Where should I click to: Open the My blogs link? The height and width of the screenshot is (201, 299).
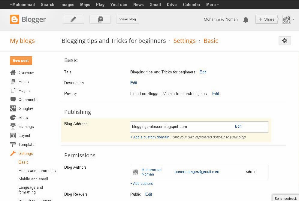(22, 41)
